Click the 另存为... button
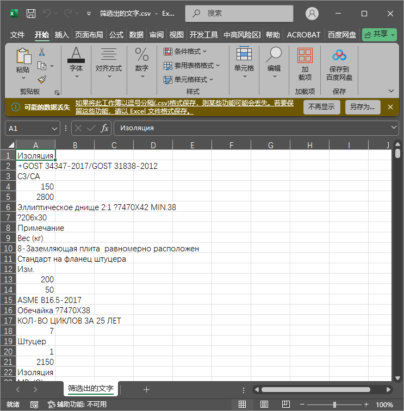404x411 pixels. pos(363,107)
